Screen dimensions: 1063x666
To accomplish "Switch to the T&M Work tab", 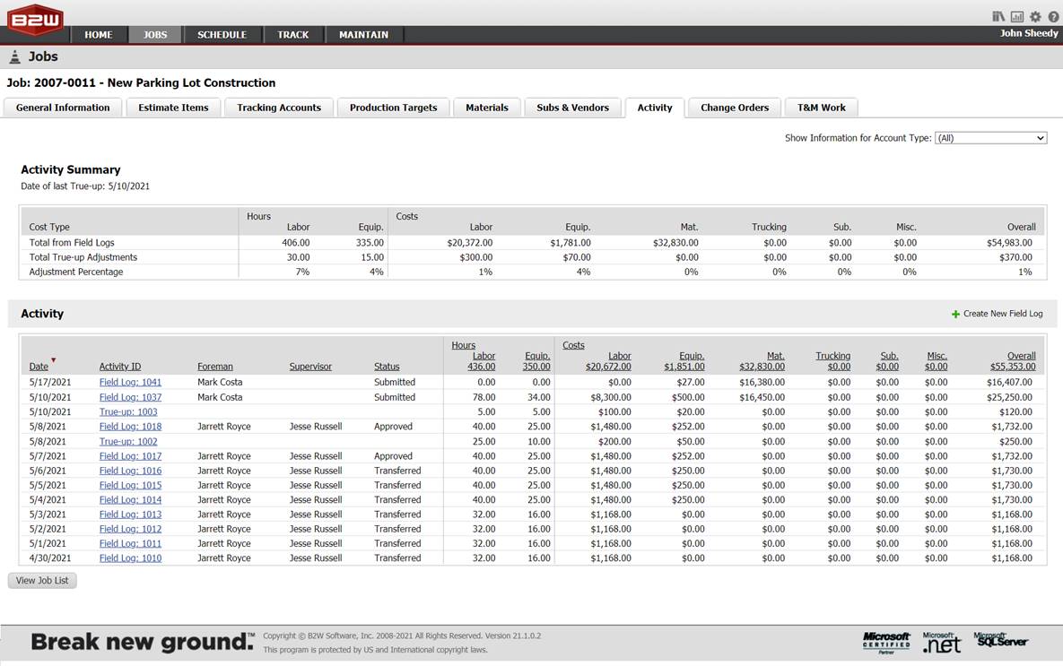I will point(822,108).
